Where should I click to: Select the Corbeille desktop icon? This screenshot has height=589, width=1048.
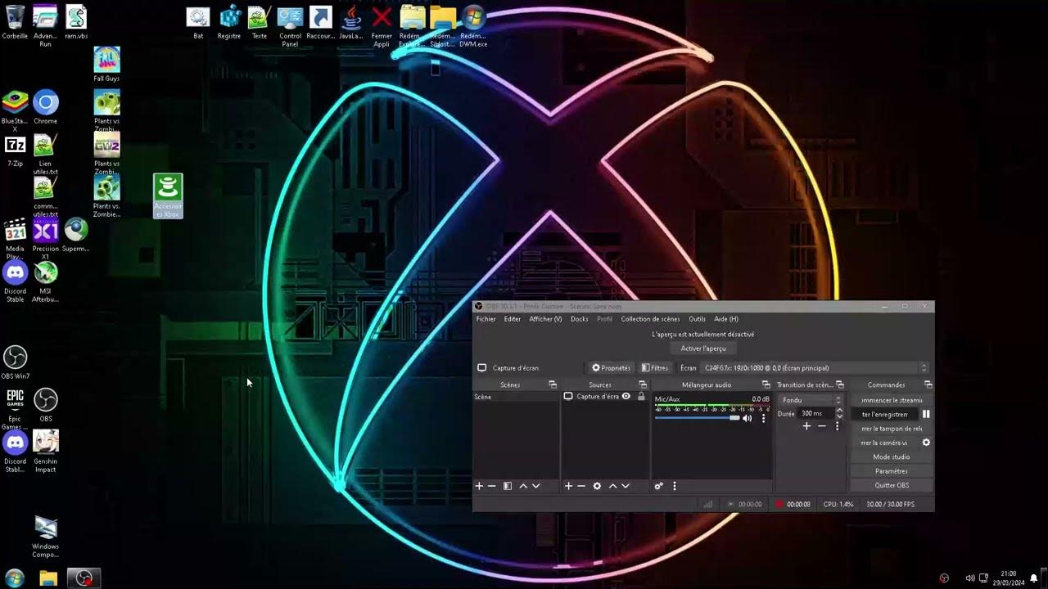pos(15,22)
